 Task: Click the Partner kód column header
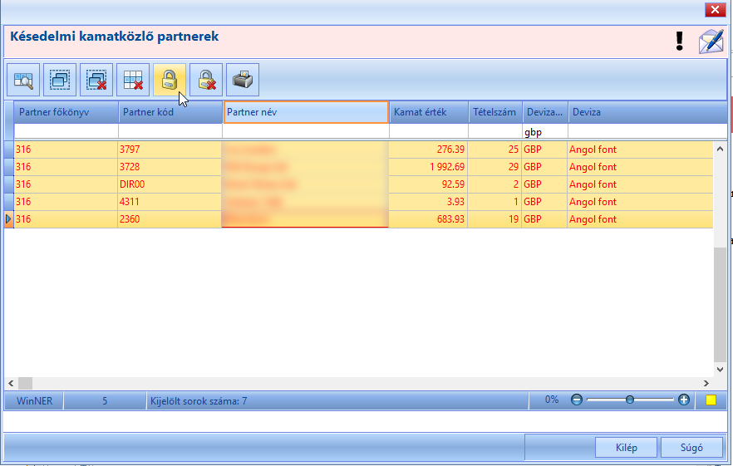click(x=170, y=112)
